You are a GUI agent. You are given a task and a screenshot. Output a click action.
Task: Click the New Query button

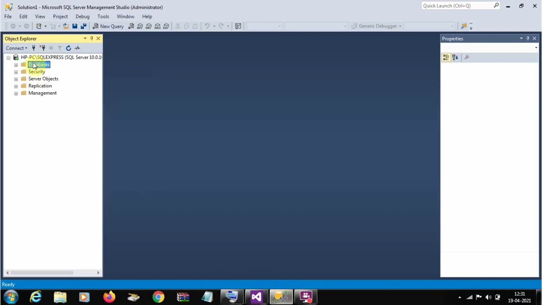(108, 26)
